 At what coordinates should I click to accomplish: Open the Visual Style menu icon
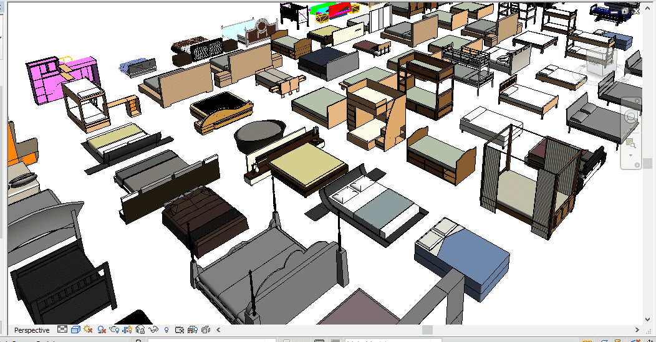pyautogui.click(x=75, y=330)
